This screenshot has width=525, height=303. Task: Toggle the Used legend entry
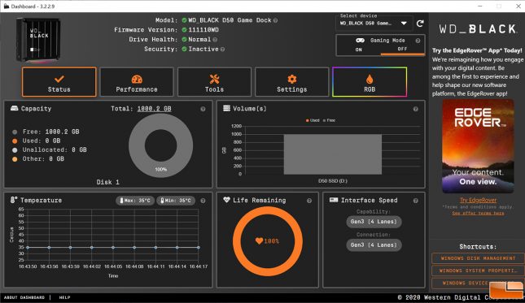313,120
